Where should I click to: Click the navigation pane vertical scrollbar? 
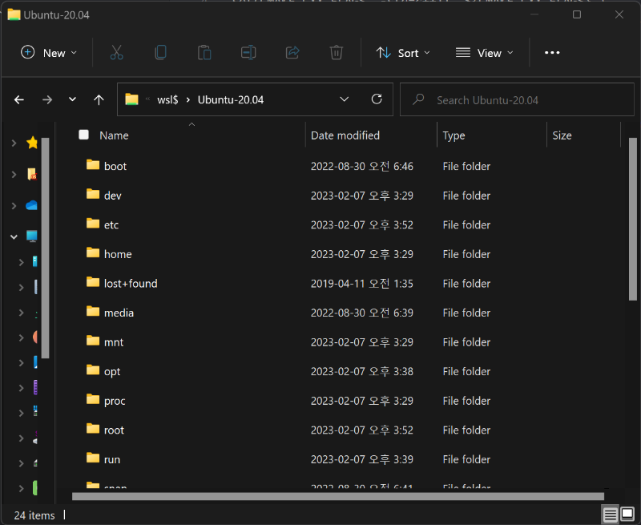tap(46, 248)
